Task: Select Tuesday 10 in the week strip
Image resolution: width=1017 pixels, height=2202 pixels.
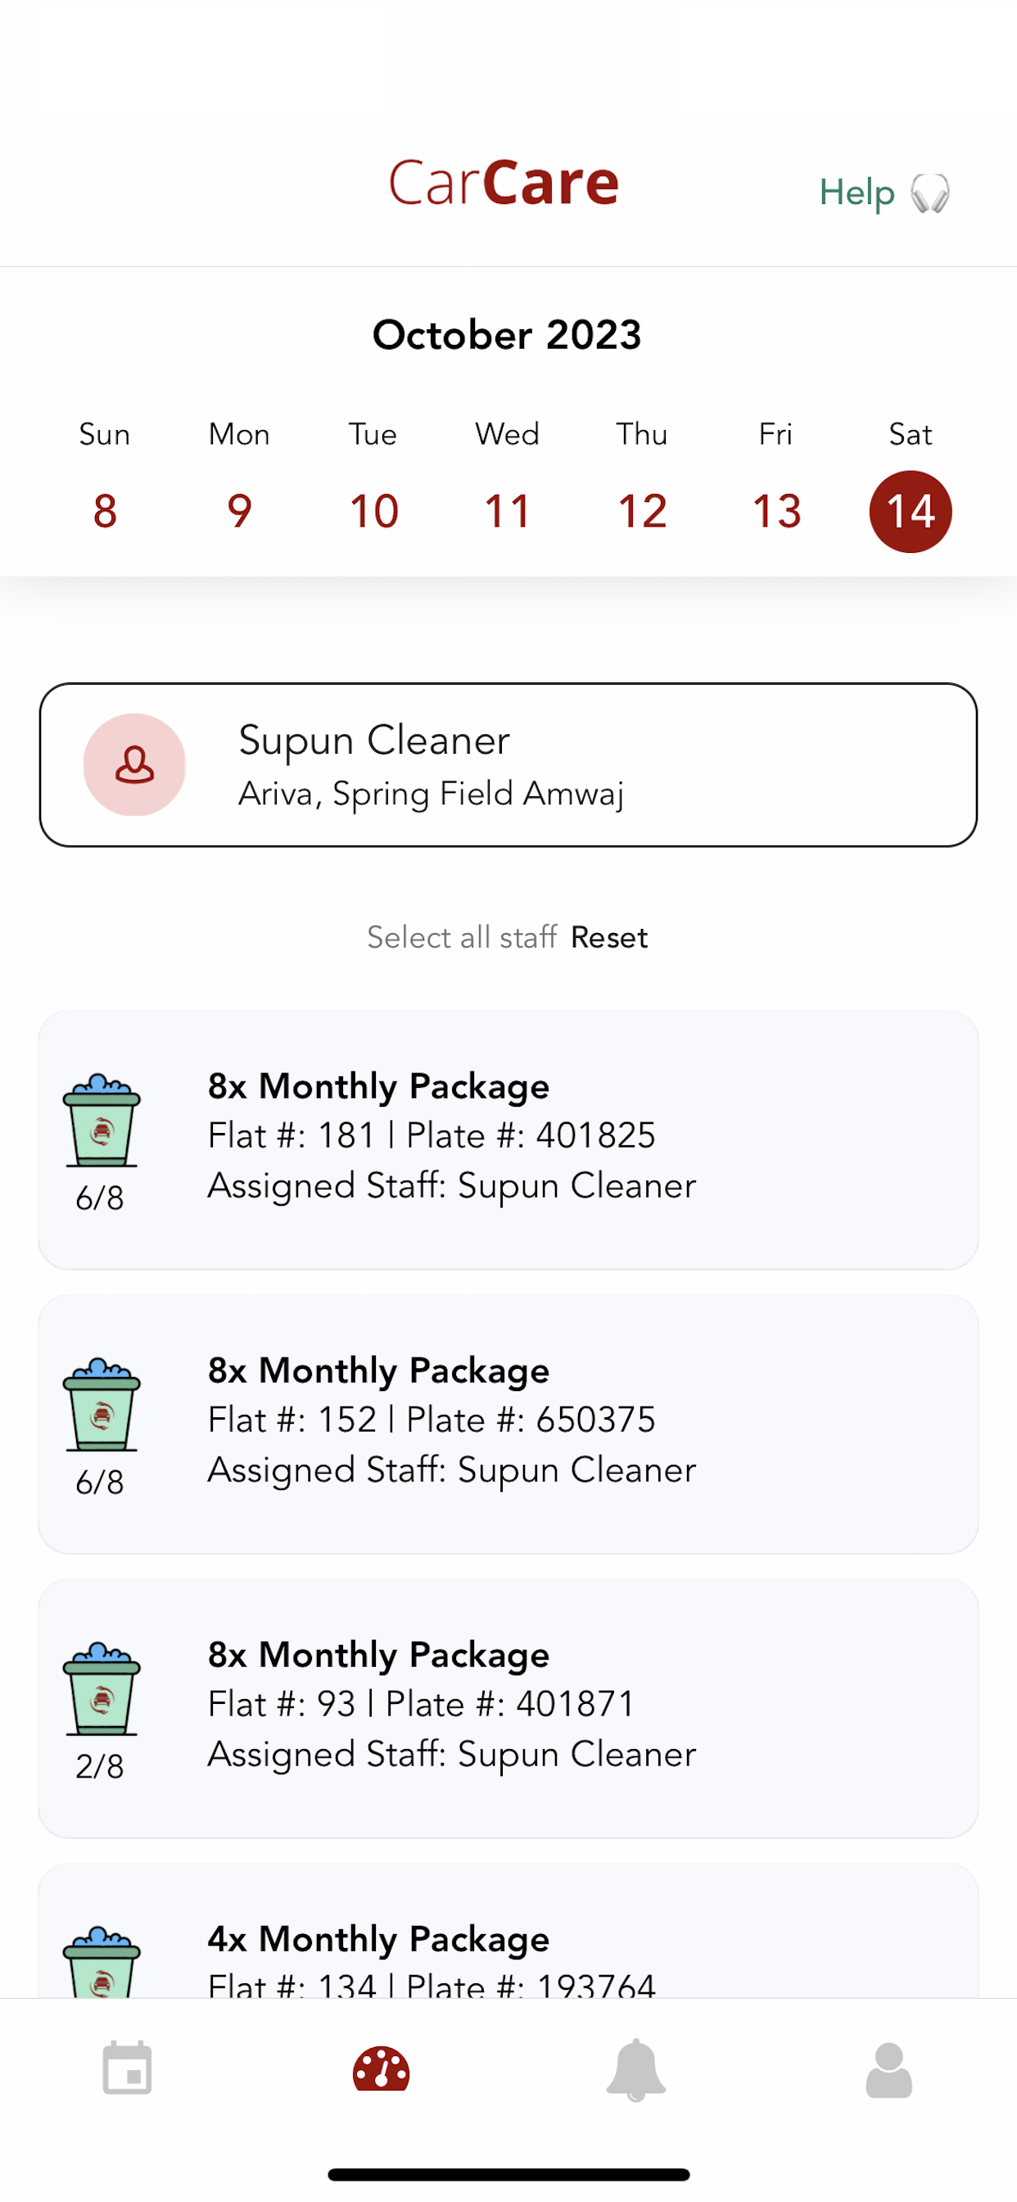Action: 373,511
